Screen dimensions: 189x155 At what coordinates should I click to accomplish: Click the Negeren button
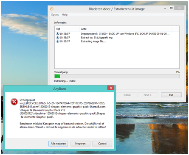coord(80,144)
